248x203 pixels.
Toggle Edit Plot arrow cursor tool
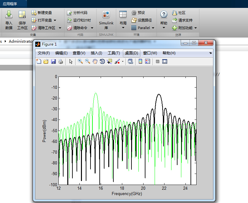[x=71, y=61]
